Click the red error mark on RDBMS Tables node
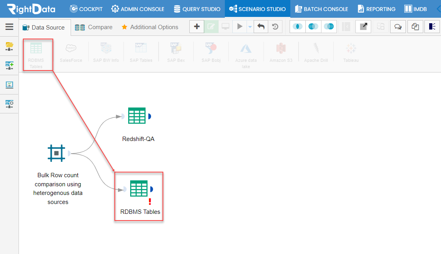This screenshot has height=254, width=441. coord(150,201)
